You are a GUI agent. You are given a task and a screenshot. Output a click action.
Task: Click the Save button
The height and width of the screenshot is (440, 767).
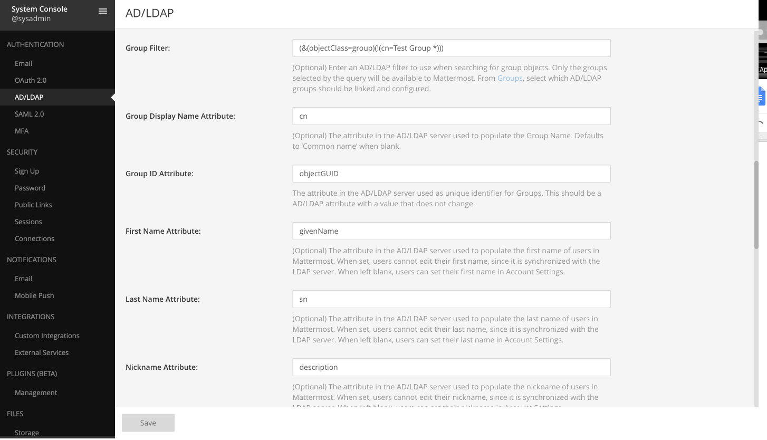coord(148,423)
